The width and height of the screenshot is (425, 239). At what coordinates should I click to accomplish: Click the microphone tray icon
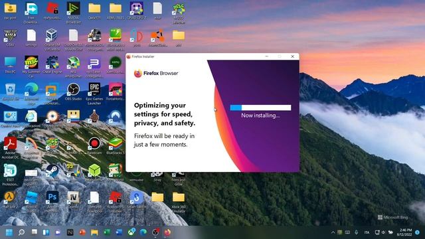coord(356,232)
